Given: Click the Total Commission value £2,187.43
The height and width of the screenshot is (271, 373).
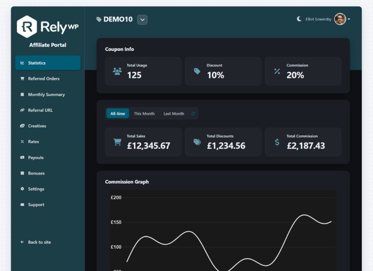Looking at the screenshot, I should [x=306, y=146].
